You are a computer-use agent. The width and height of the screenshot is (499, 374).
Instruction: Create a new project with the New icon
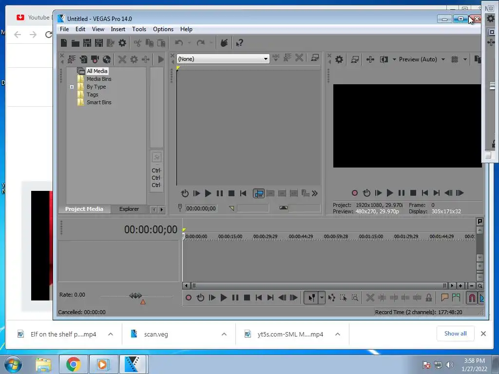pos(64,43)
